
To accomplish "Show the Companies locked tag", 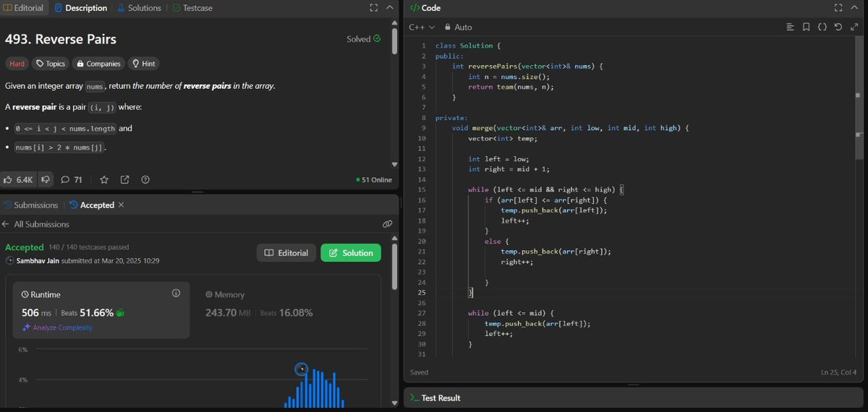I will pyautogui.click(x=98, y=64).
